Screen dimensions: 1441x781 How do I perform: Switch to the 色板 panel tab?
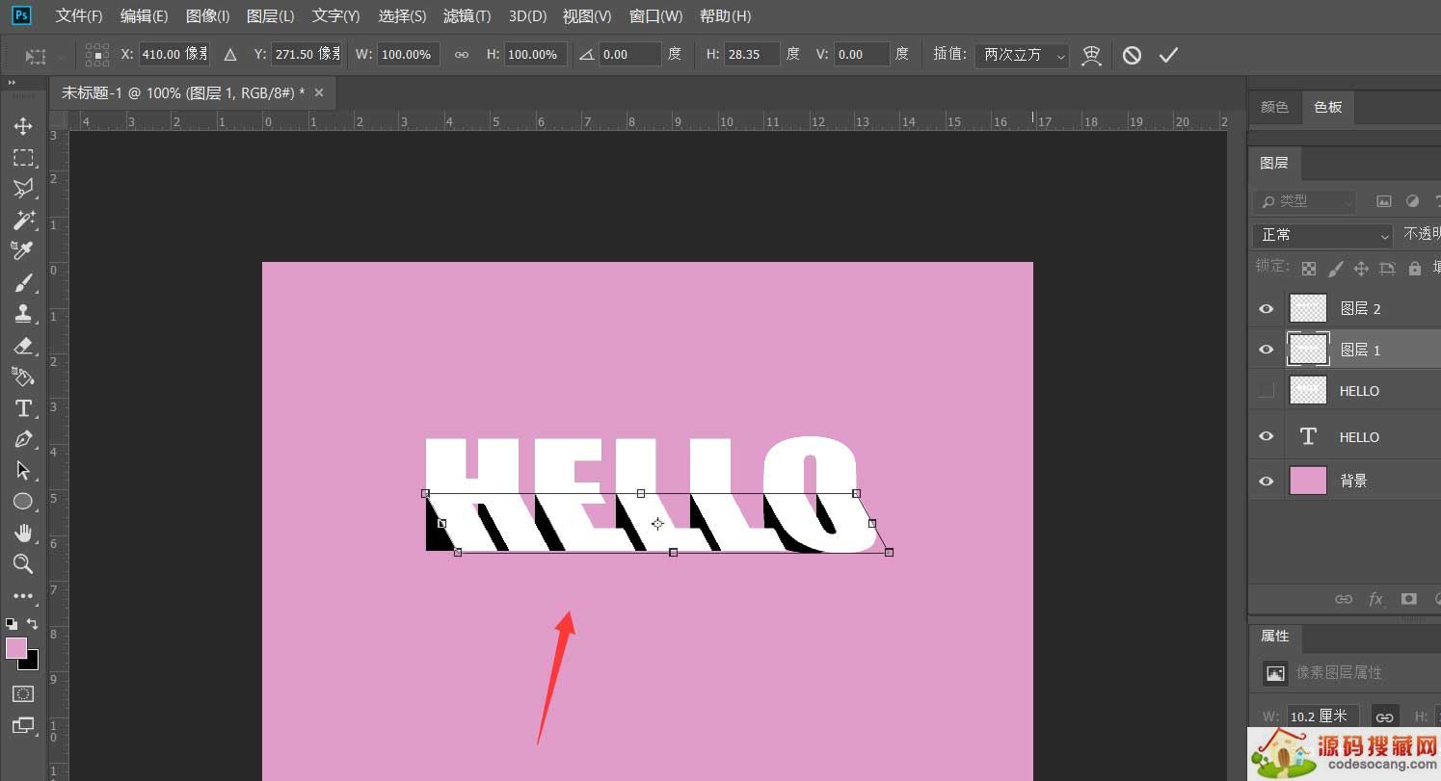(1327, 107)
